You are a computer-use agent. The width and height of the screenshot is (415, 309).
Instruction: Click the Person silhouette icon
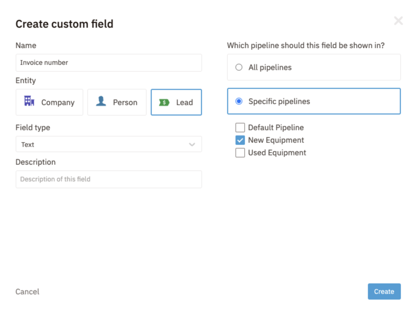pos(101,101)
